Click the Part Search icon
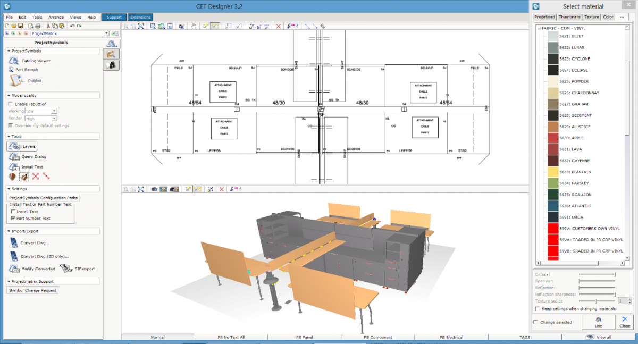This screenshot has height=344, width=638. click(x=11, y=70)
